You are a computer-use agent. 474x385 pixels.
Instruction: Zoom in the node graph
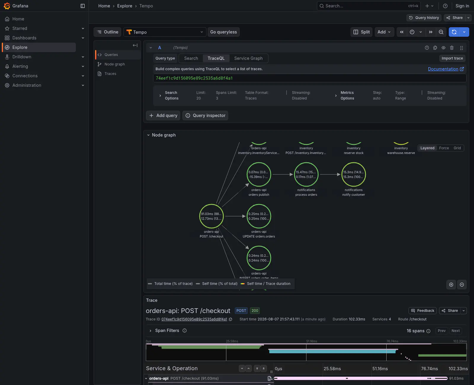tap(451, 285)
